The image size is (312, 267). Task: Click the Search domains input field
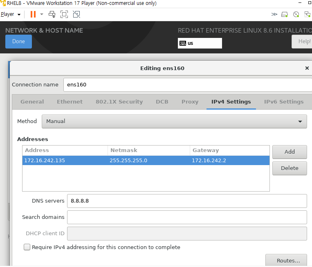187,217
